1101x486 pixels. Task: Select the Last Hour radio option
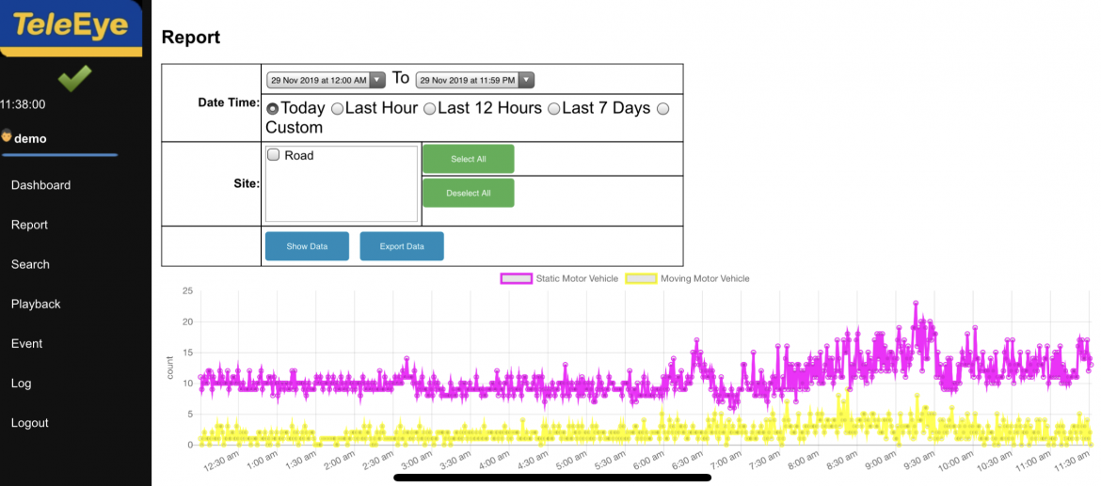tap(337, 109)
